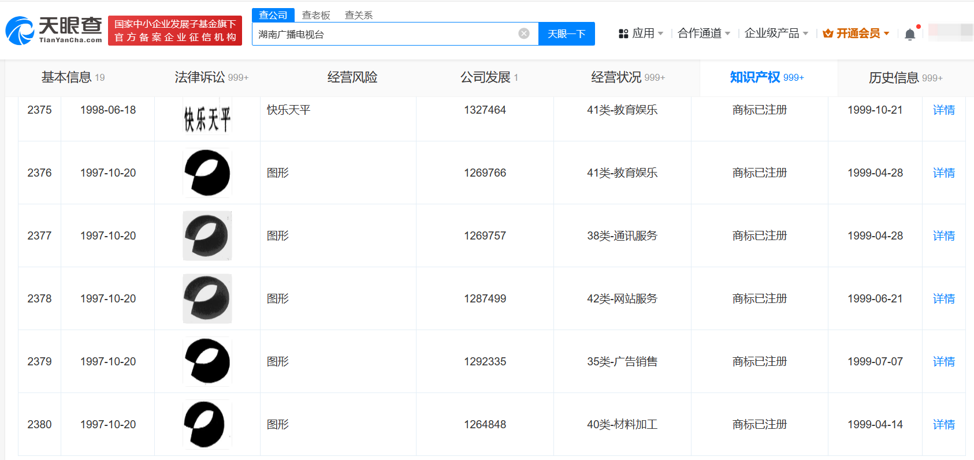View trademark image in row 2380
974x460 pixels.
(207, 424)
